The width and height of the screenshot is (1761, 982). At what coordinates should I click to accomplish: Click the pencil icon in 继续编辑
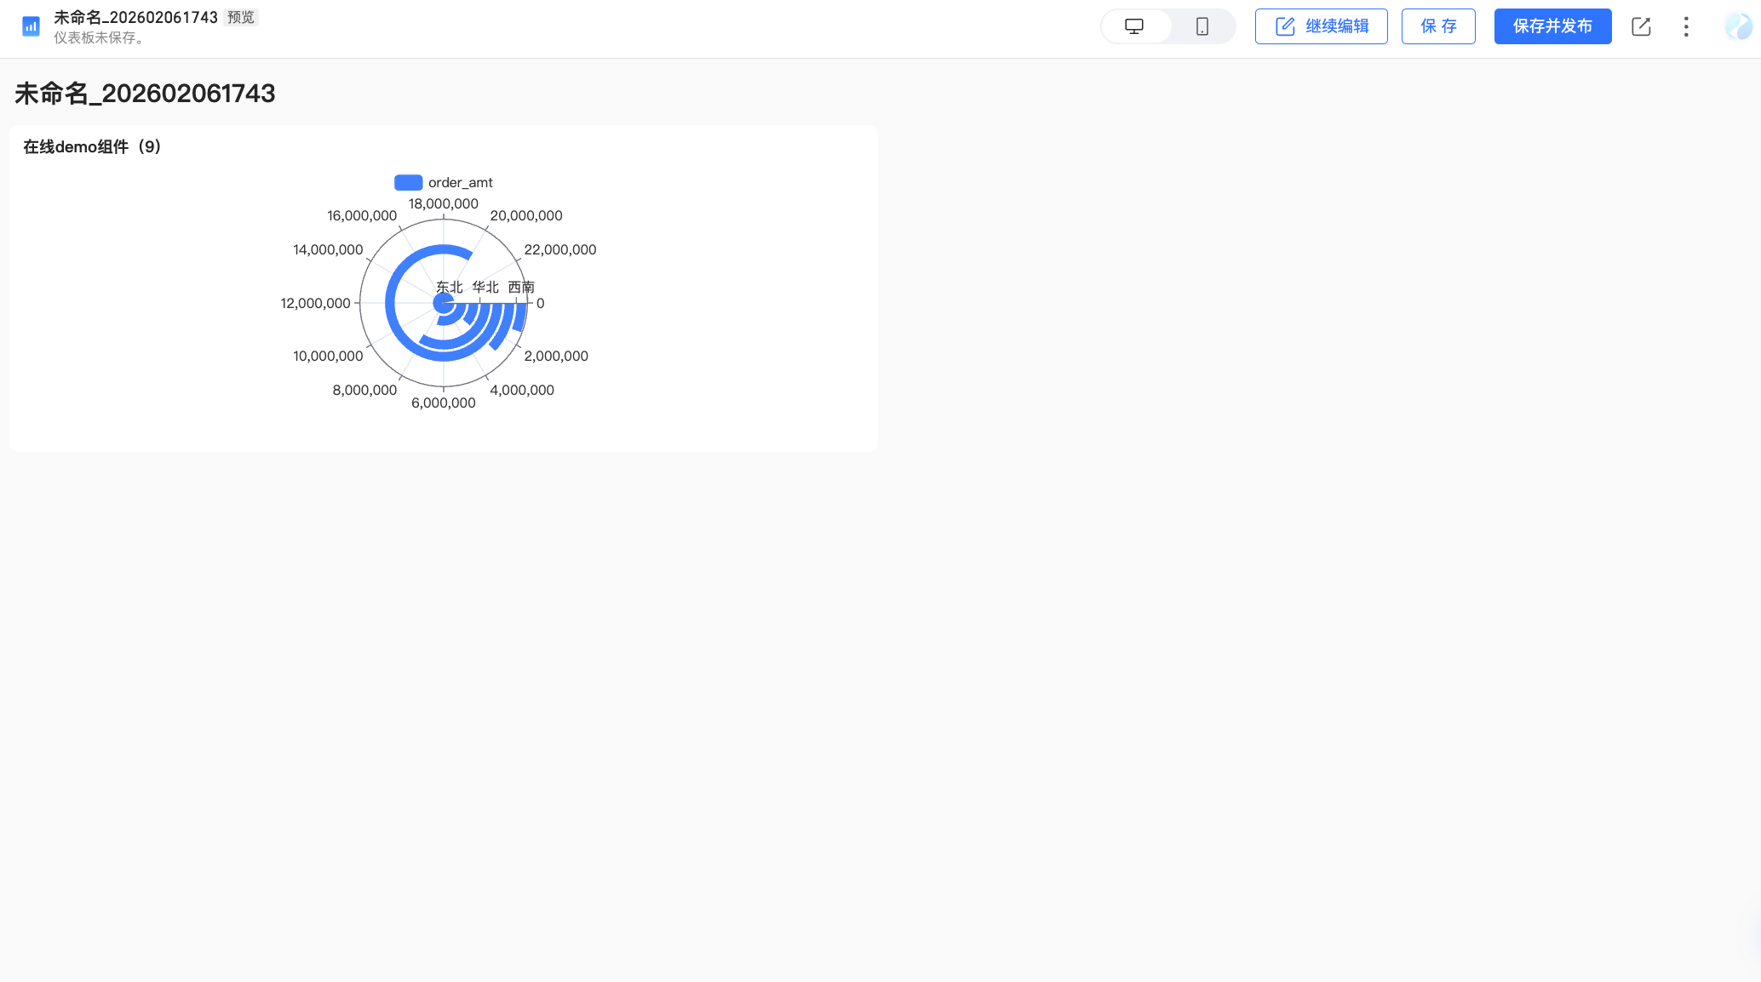1285,26
